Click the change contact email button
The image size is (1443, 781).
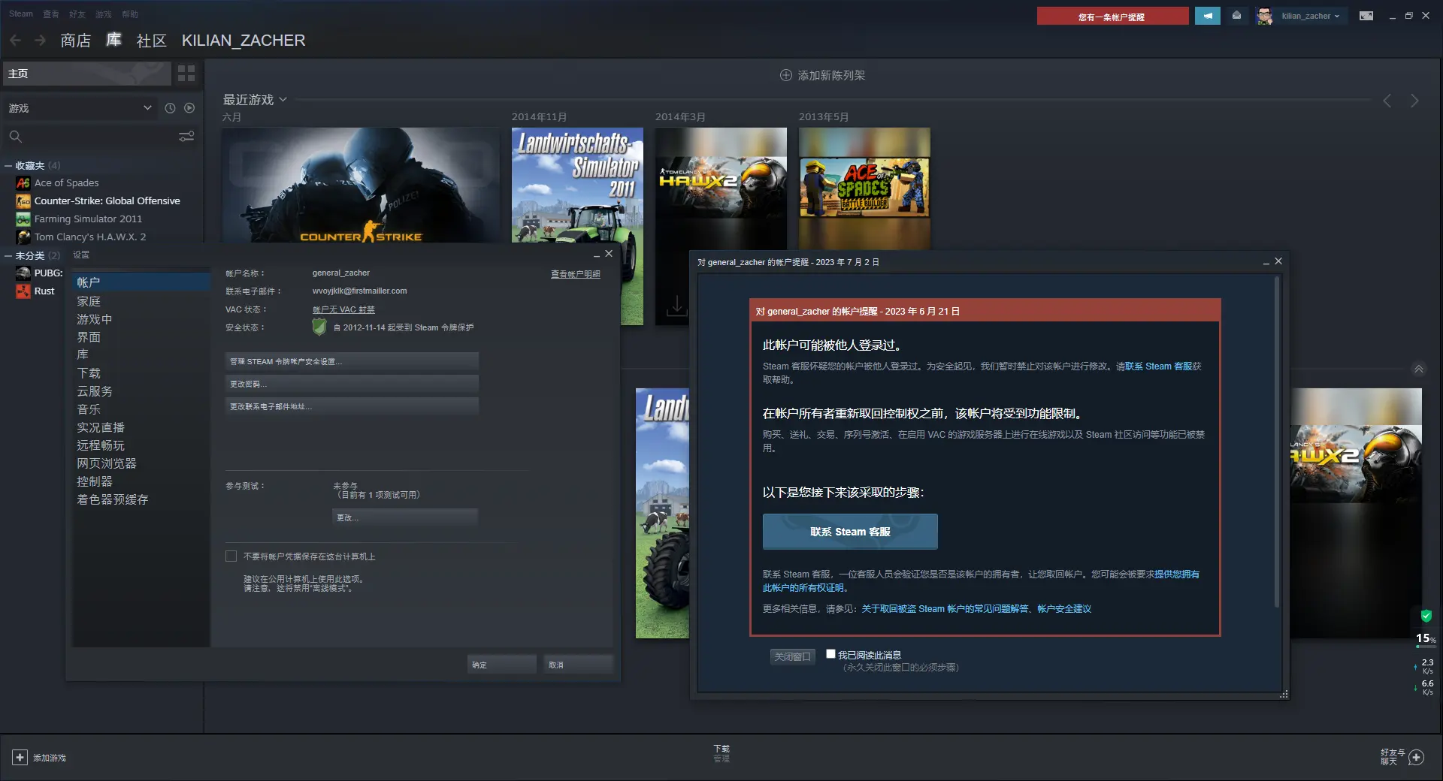coord(352,406)
